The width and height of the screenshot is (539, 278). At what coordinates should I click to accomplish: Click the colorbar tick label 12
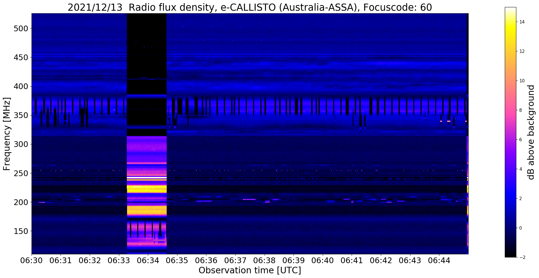[522, 51]
